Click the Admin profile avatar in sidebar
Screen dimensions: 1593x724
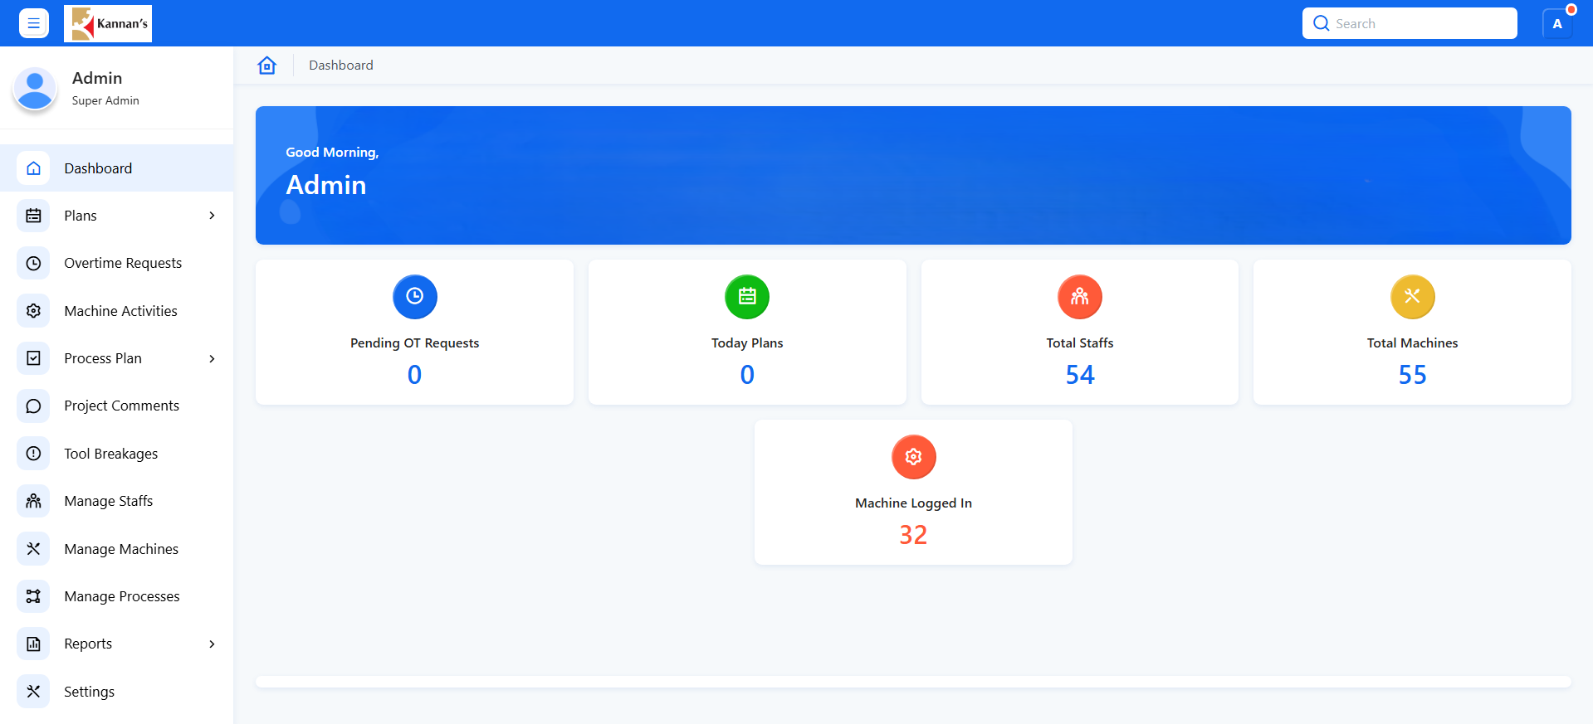(x=35, y=88)
